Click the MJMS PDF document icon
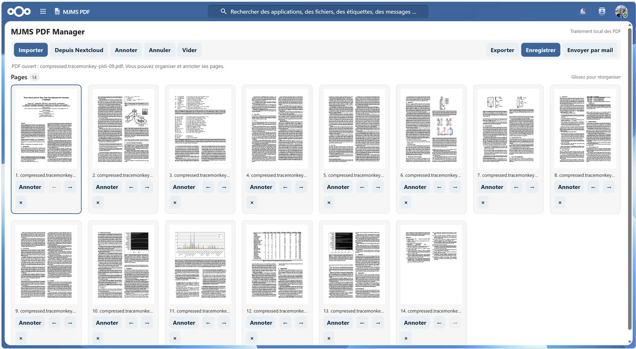Viewport: 636px width, 349px height. pos(57,11)
